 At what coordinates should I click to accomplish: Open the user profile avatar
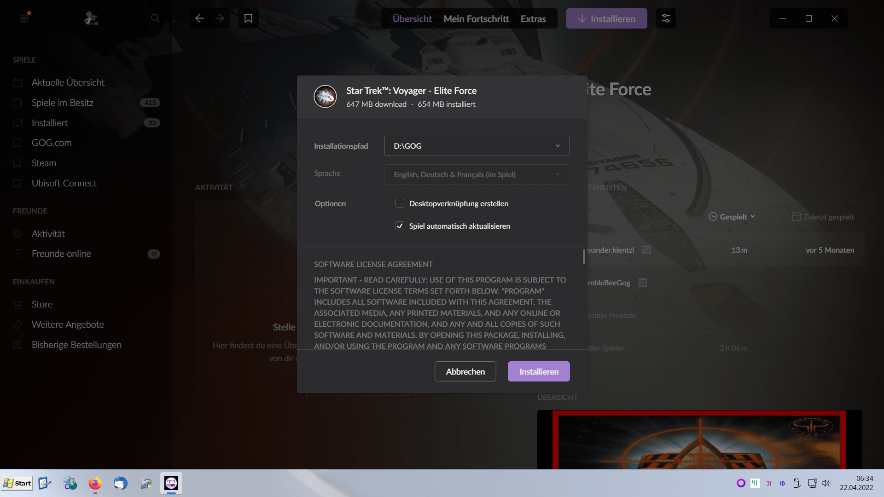[91, 18]
